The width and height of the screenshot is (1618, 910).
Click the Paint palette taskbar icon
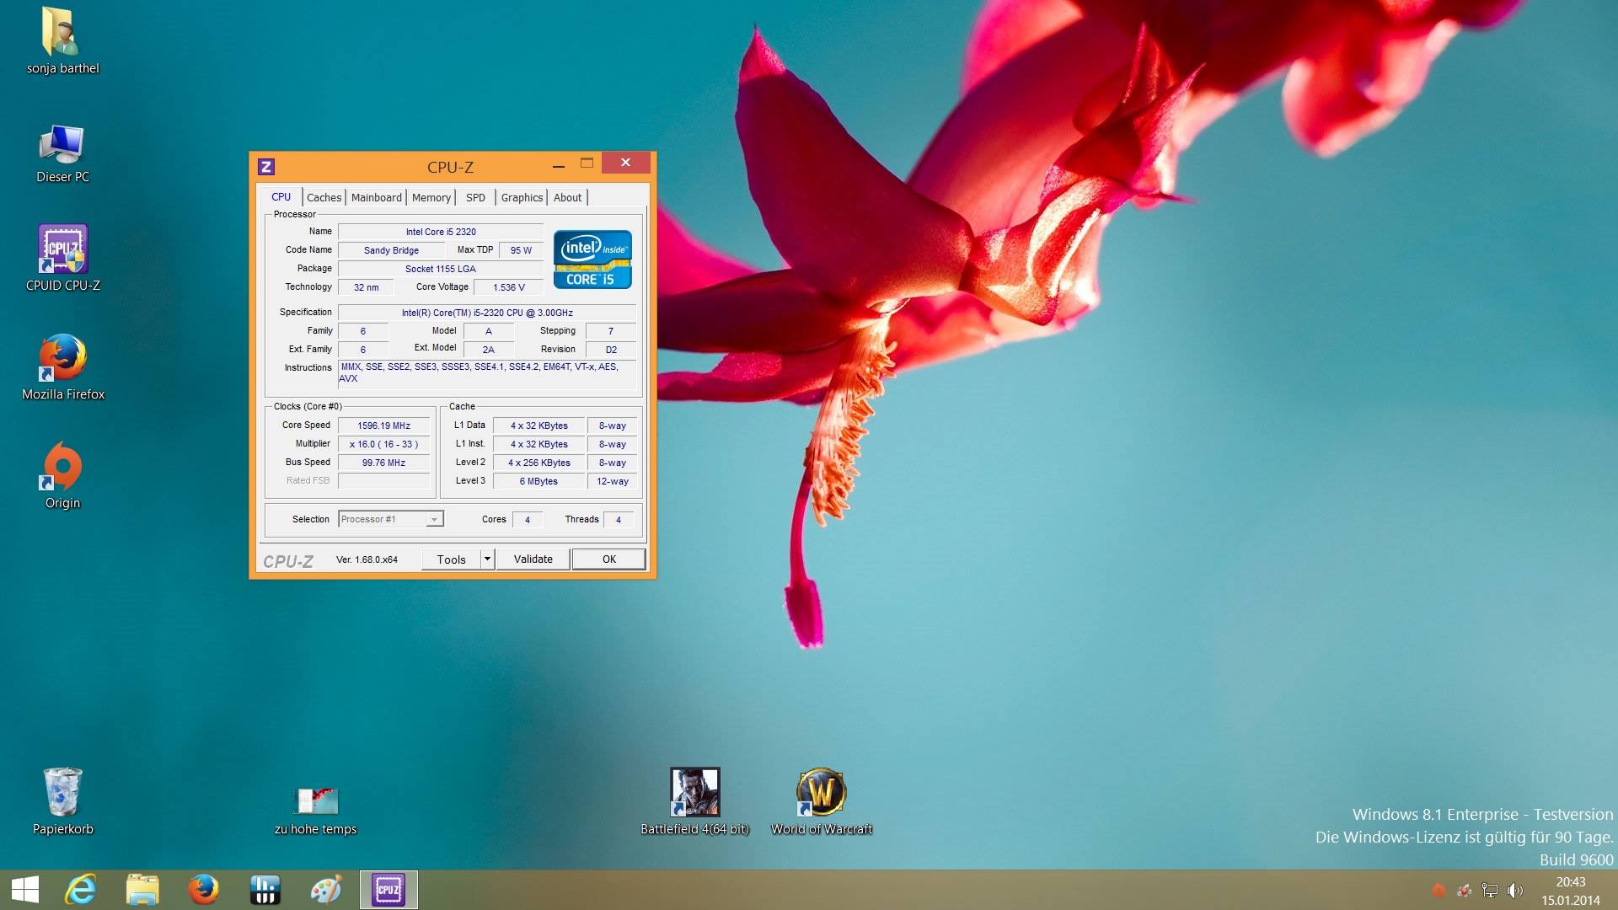[x=326, y=890]
